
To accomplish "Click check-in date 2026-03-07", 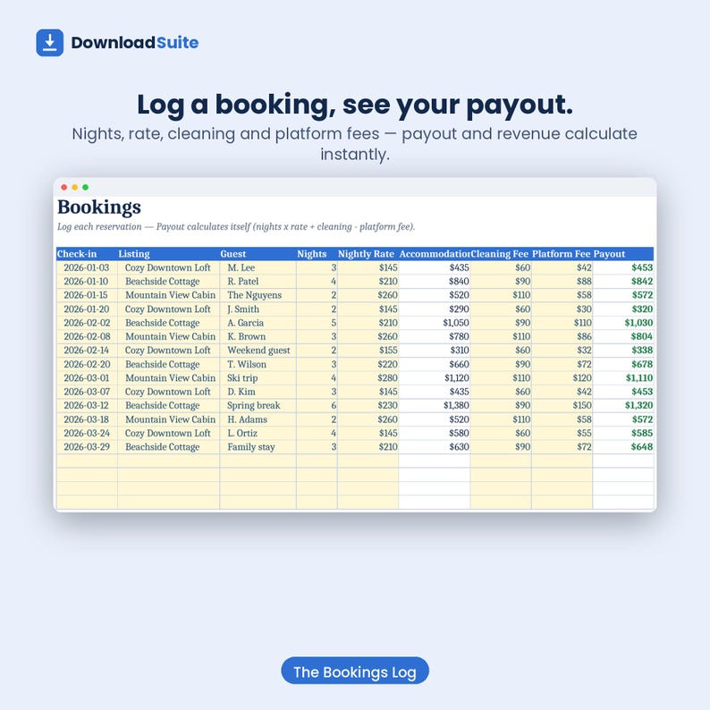I will [87, 392].
